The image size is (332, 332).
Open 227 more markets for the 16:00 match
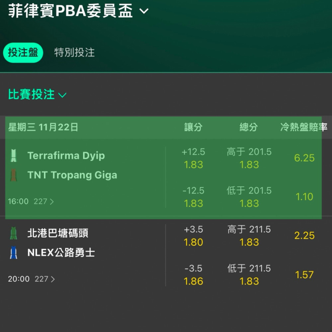(x=43, y=202)
